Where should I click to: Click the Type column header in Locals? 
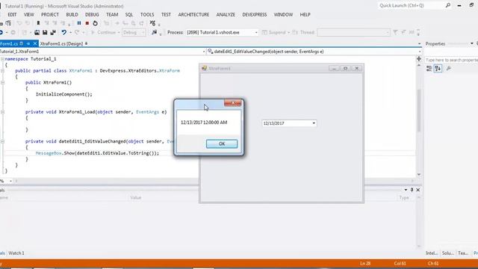[404, 197]
